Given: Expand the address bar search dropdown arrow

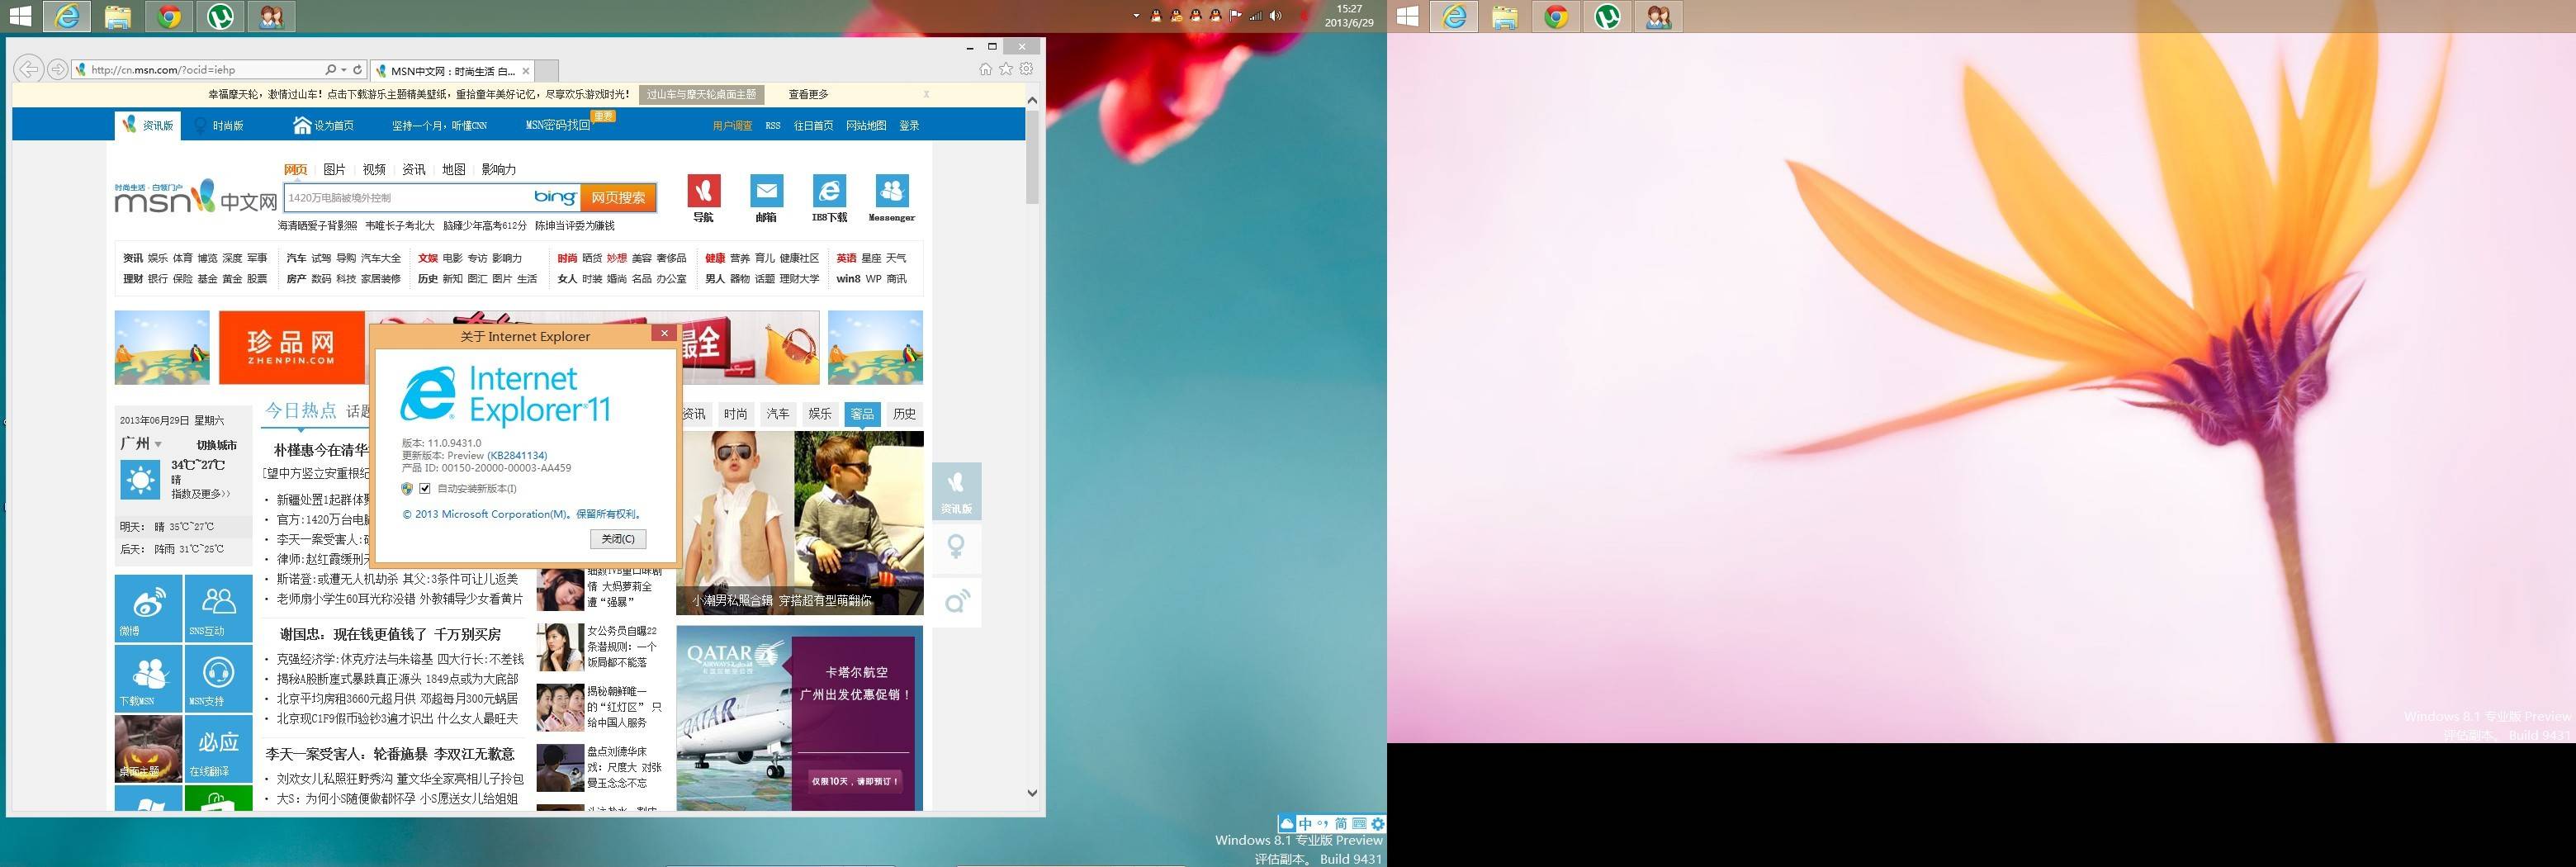Looking at the screenshot, I should click(344, 70).
